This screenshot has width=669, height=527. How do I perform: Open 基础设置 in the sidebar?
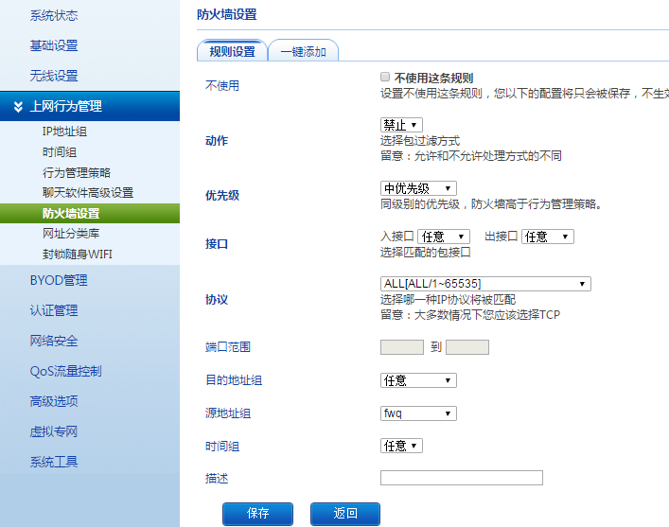[54, 45]
